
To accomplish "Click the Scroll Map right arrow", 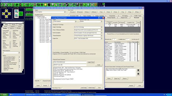I will 9,14.
